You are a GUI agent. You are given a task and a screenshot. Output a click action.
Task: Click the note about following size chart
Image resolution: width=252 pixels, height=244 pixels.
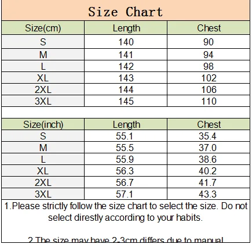point(126,211)
